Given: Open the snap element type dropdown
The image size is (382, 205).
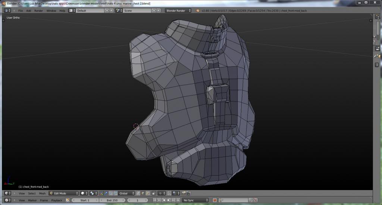Looking at the screenshot, I should 176,193.
